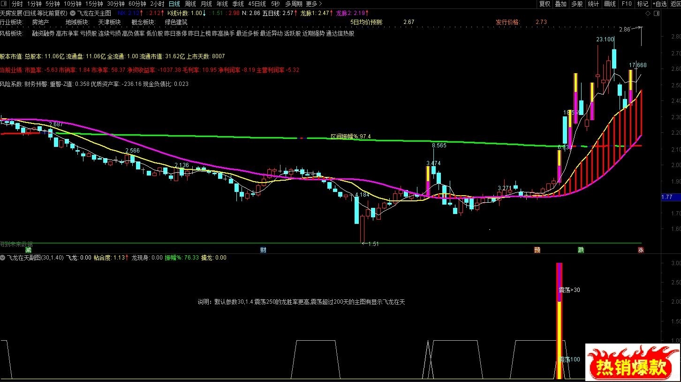The width and height of the screenshot is (681, 382).
Task: Click the 5日均价预测 2.67 value
Action: pyautogui.click(x=409, y=22)
